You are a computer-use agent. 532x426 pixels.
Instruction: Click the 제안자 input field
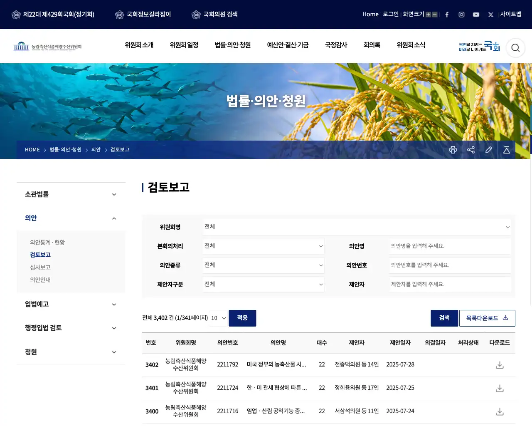pyautogui.click(x=450, y=285)
